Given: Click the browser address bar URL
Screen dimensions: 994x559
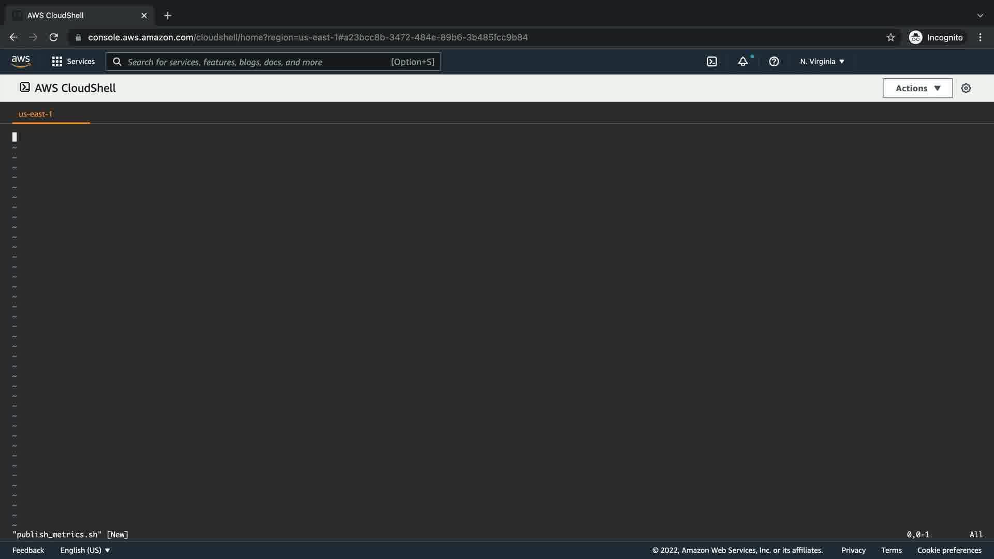Looking at the screenshot, I should [x=308, y=37].
